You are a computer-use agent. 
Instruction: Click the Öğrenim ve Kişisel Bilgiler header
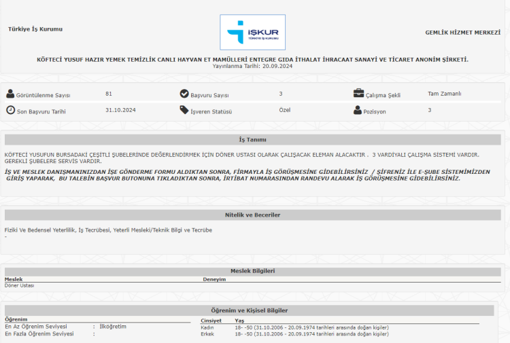click(x=252, y=310)
